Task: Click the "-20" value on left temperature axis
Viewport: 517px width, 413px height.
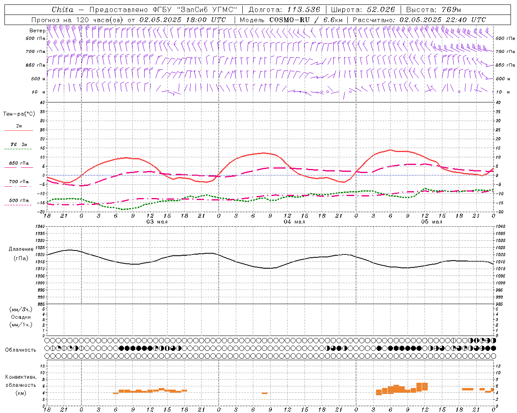Action: coord(41,212)
